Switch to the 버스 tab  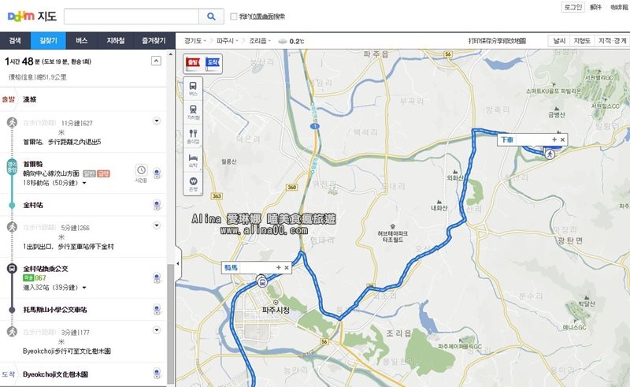pos(82,41)
